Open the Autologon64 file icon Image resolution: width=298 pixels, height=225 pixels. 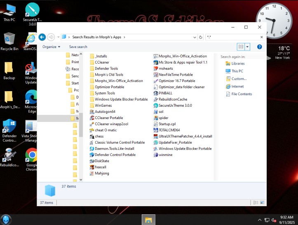coord(92,112)
